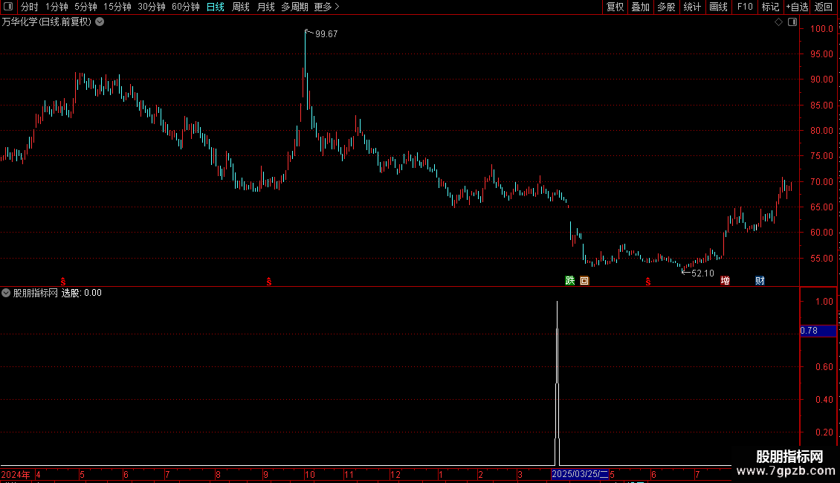The height and width of the screenshot is (483, 840).
Task: Click the S marker near May 2025
Action: [x=648, y=282]
